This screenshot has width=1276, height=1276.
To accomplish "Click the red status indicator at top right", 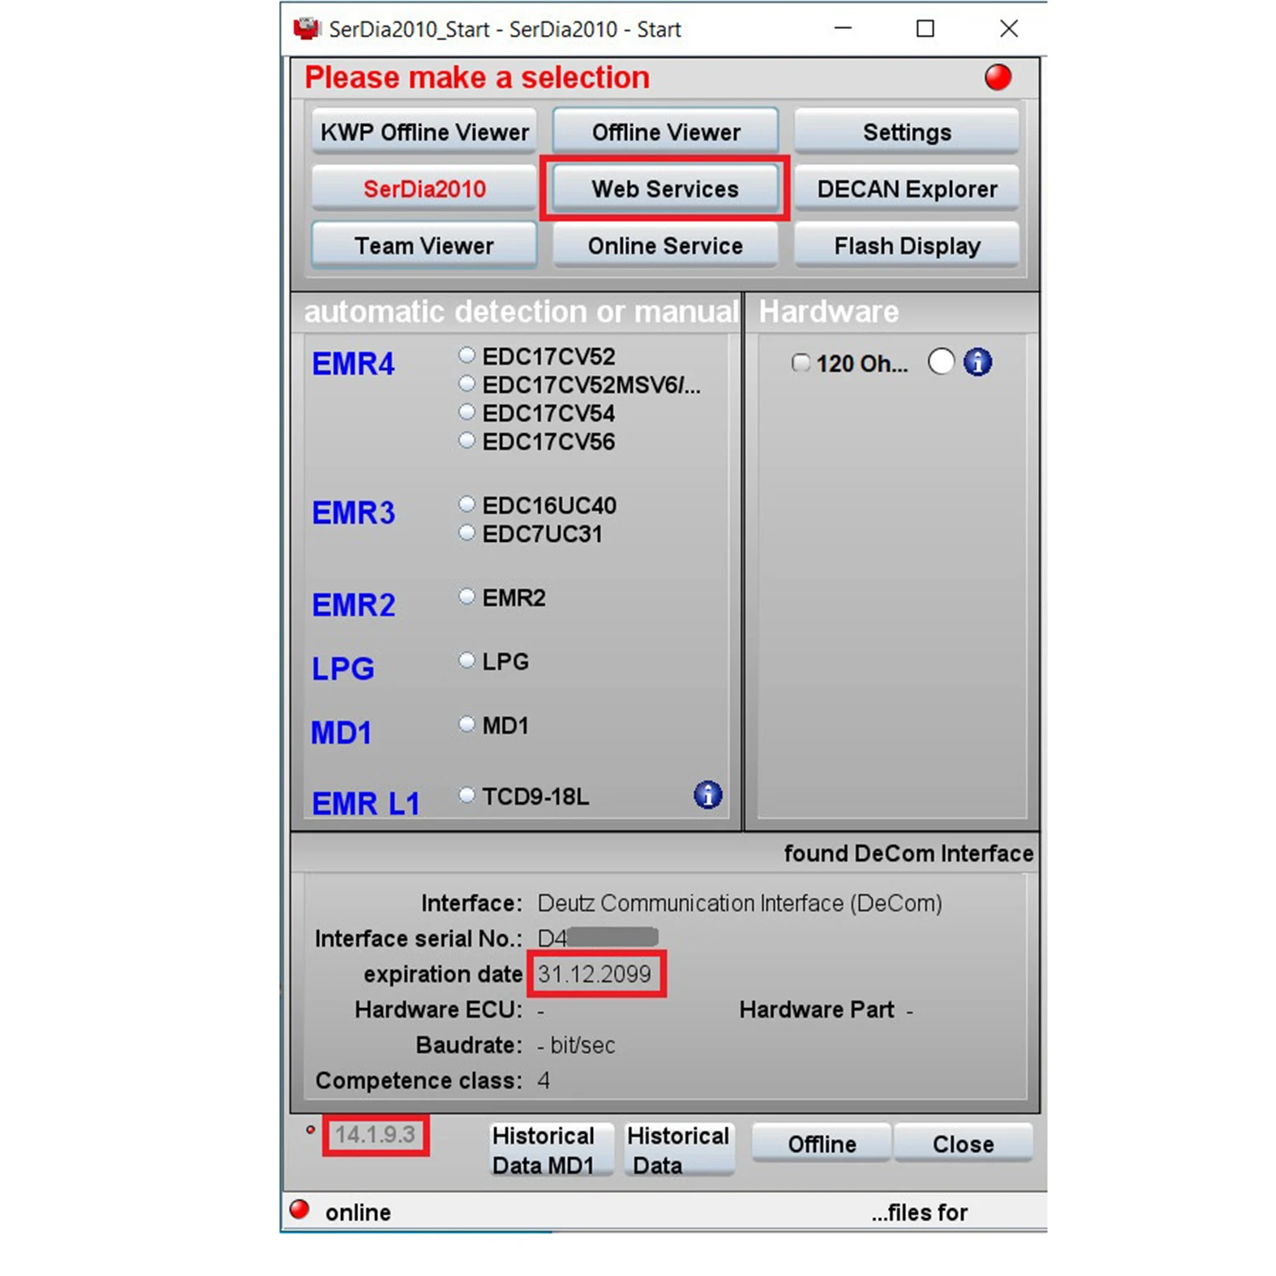I will (998, 77).
